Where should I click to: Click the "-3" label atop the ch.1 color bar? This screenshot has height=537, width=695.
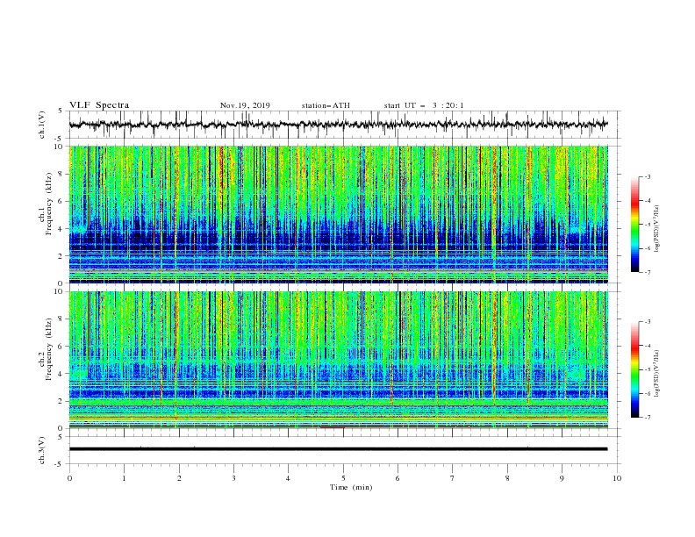(x=647, y=176)
